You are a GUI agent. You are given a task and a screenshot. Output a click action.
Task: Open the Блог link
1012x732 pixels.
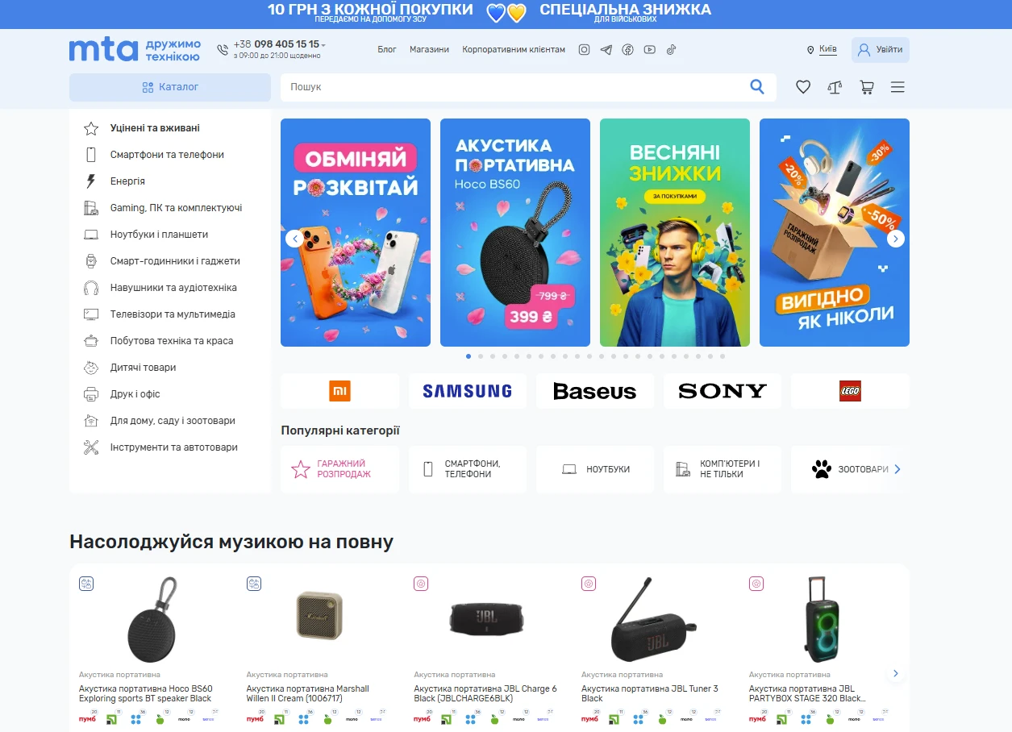point(387,50)
